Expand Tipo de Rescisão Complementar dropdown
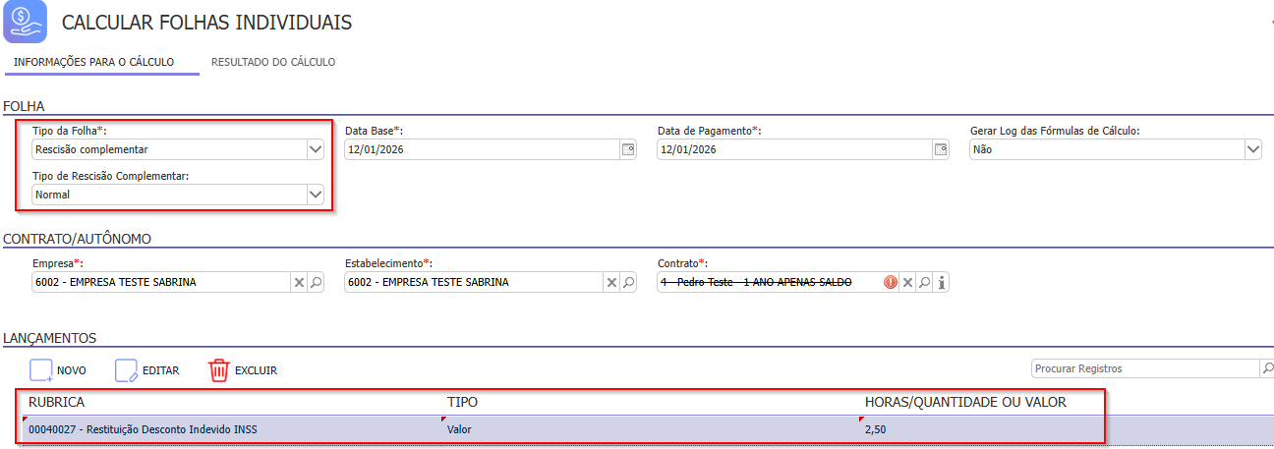Screen dimensions: 1274x449 pos(315,195)
